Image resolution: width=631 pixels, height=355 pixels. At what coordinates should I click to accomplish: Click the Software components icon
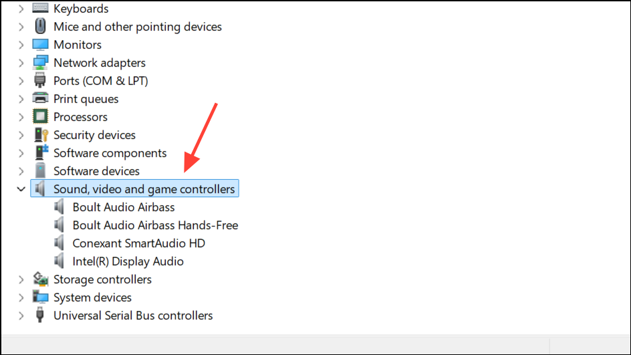point(41,153)
